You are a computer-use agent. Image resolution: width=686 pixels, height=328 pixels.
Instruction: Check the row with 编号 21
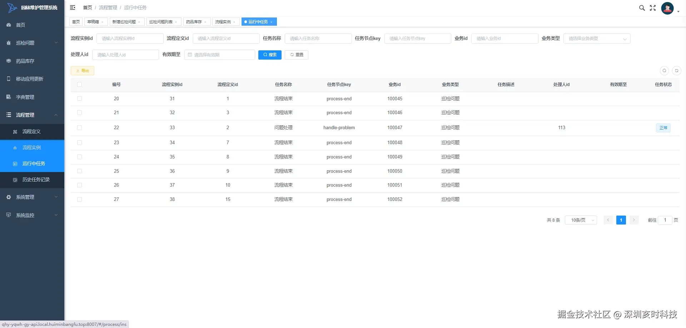(x=79, y=112)
